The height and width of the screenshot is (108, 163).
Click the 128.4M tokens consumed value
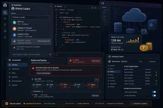(x=116, y=40)
